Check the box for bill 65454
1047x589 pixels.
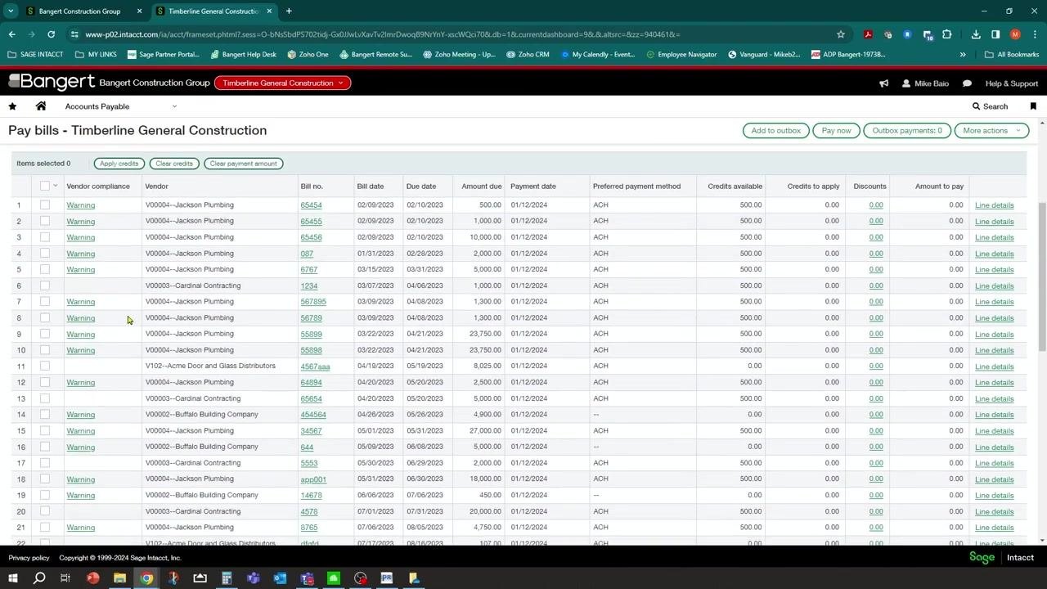coord(45,205)
